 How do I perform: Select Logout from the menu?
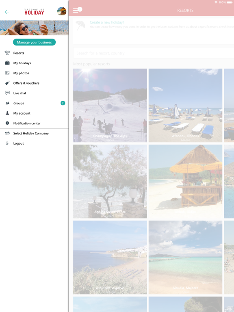point(19,143)
